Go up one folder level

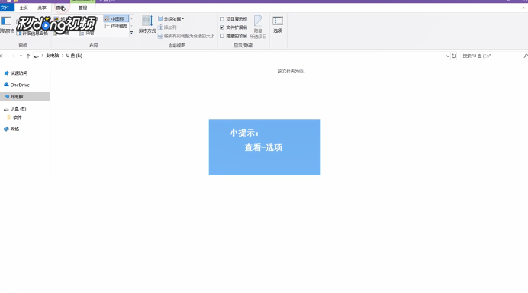[28, 56]
